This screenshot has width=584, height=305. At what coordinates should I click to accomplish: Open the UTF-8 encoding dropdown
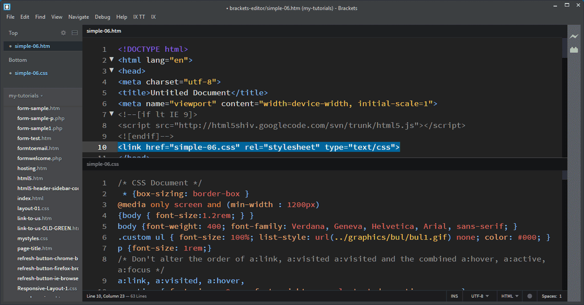click(x=480, y=297)
